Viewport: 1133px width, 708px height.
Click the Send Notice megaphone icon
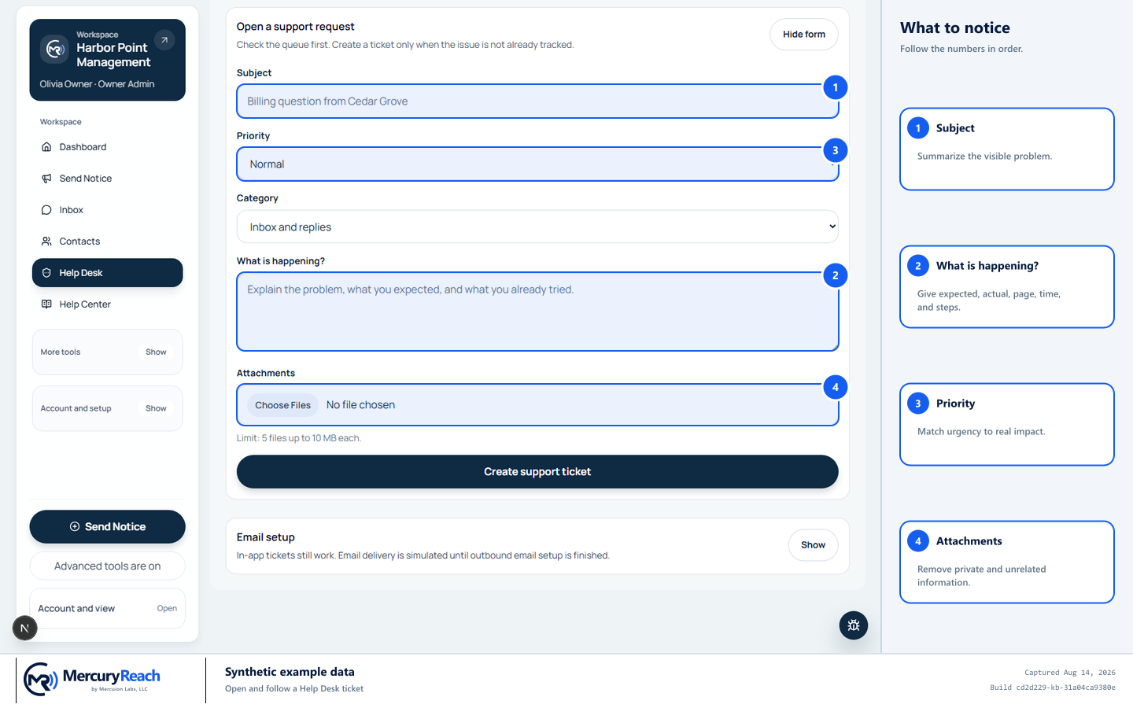click(46, 179)
